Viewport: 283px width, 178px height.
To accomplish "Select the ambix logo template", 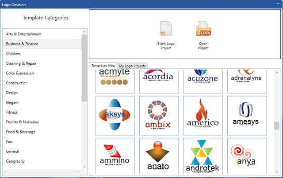I will point(158,115).
